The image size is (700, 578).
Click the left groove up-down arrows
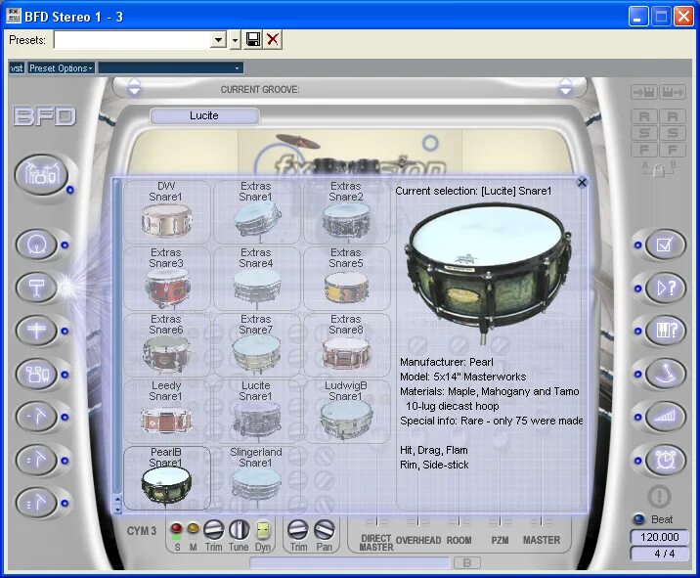pyautogui.click(x=134, y=87)
